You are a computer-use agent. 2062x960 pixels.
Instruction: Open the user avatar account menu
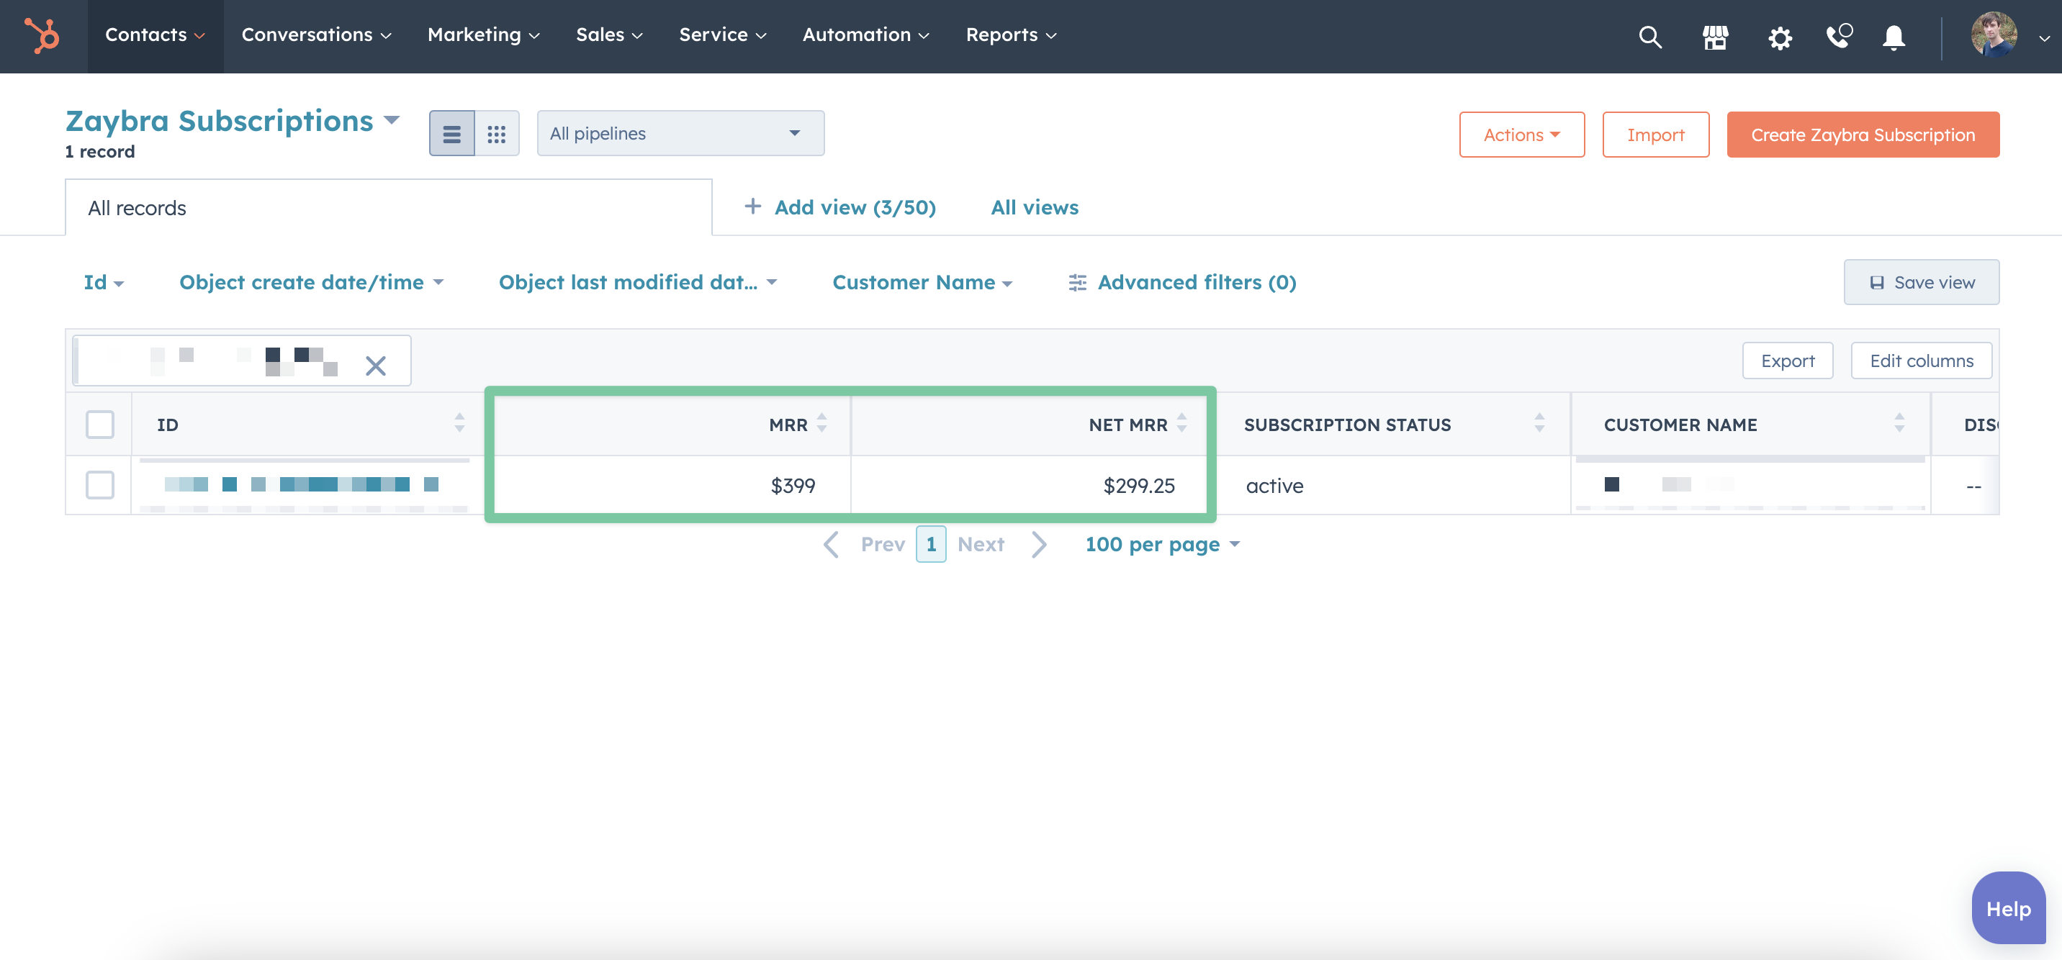[1993, 35]
